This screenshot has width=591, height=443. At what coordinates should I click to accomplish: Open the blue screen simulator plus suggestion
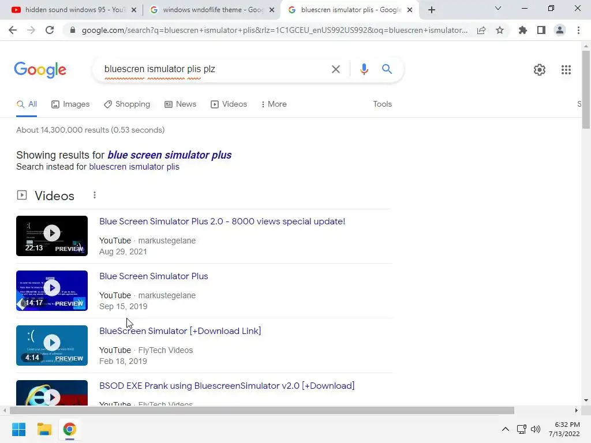tap(169, 155)
